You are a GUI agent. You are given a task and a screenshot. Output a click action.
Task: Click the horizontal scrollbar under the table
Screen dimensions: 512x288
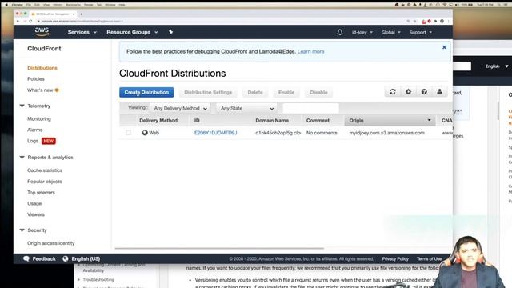219,248
